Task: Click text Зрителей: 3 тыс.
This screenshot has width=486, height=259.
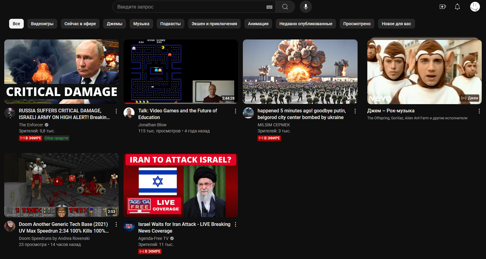Action: (274, 131)
